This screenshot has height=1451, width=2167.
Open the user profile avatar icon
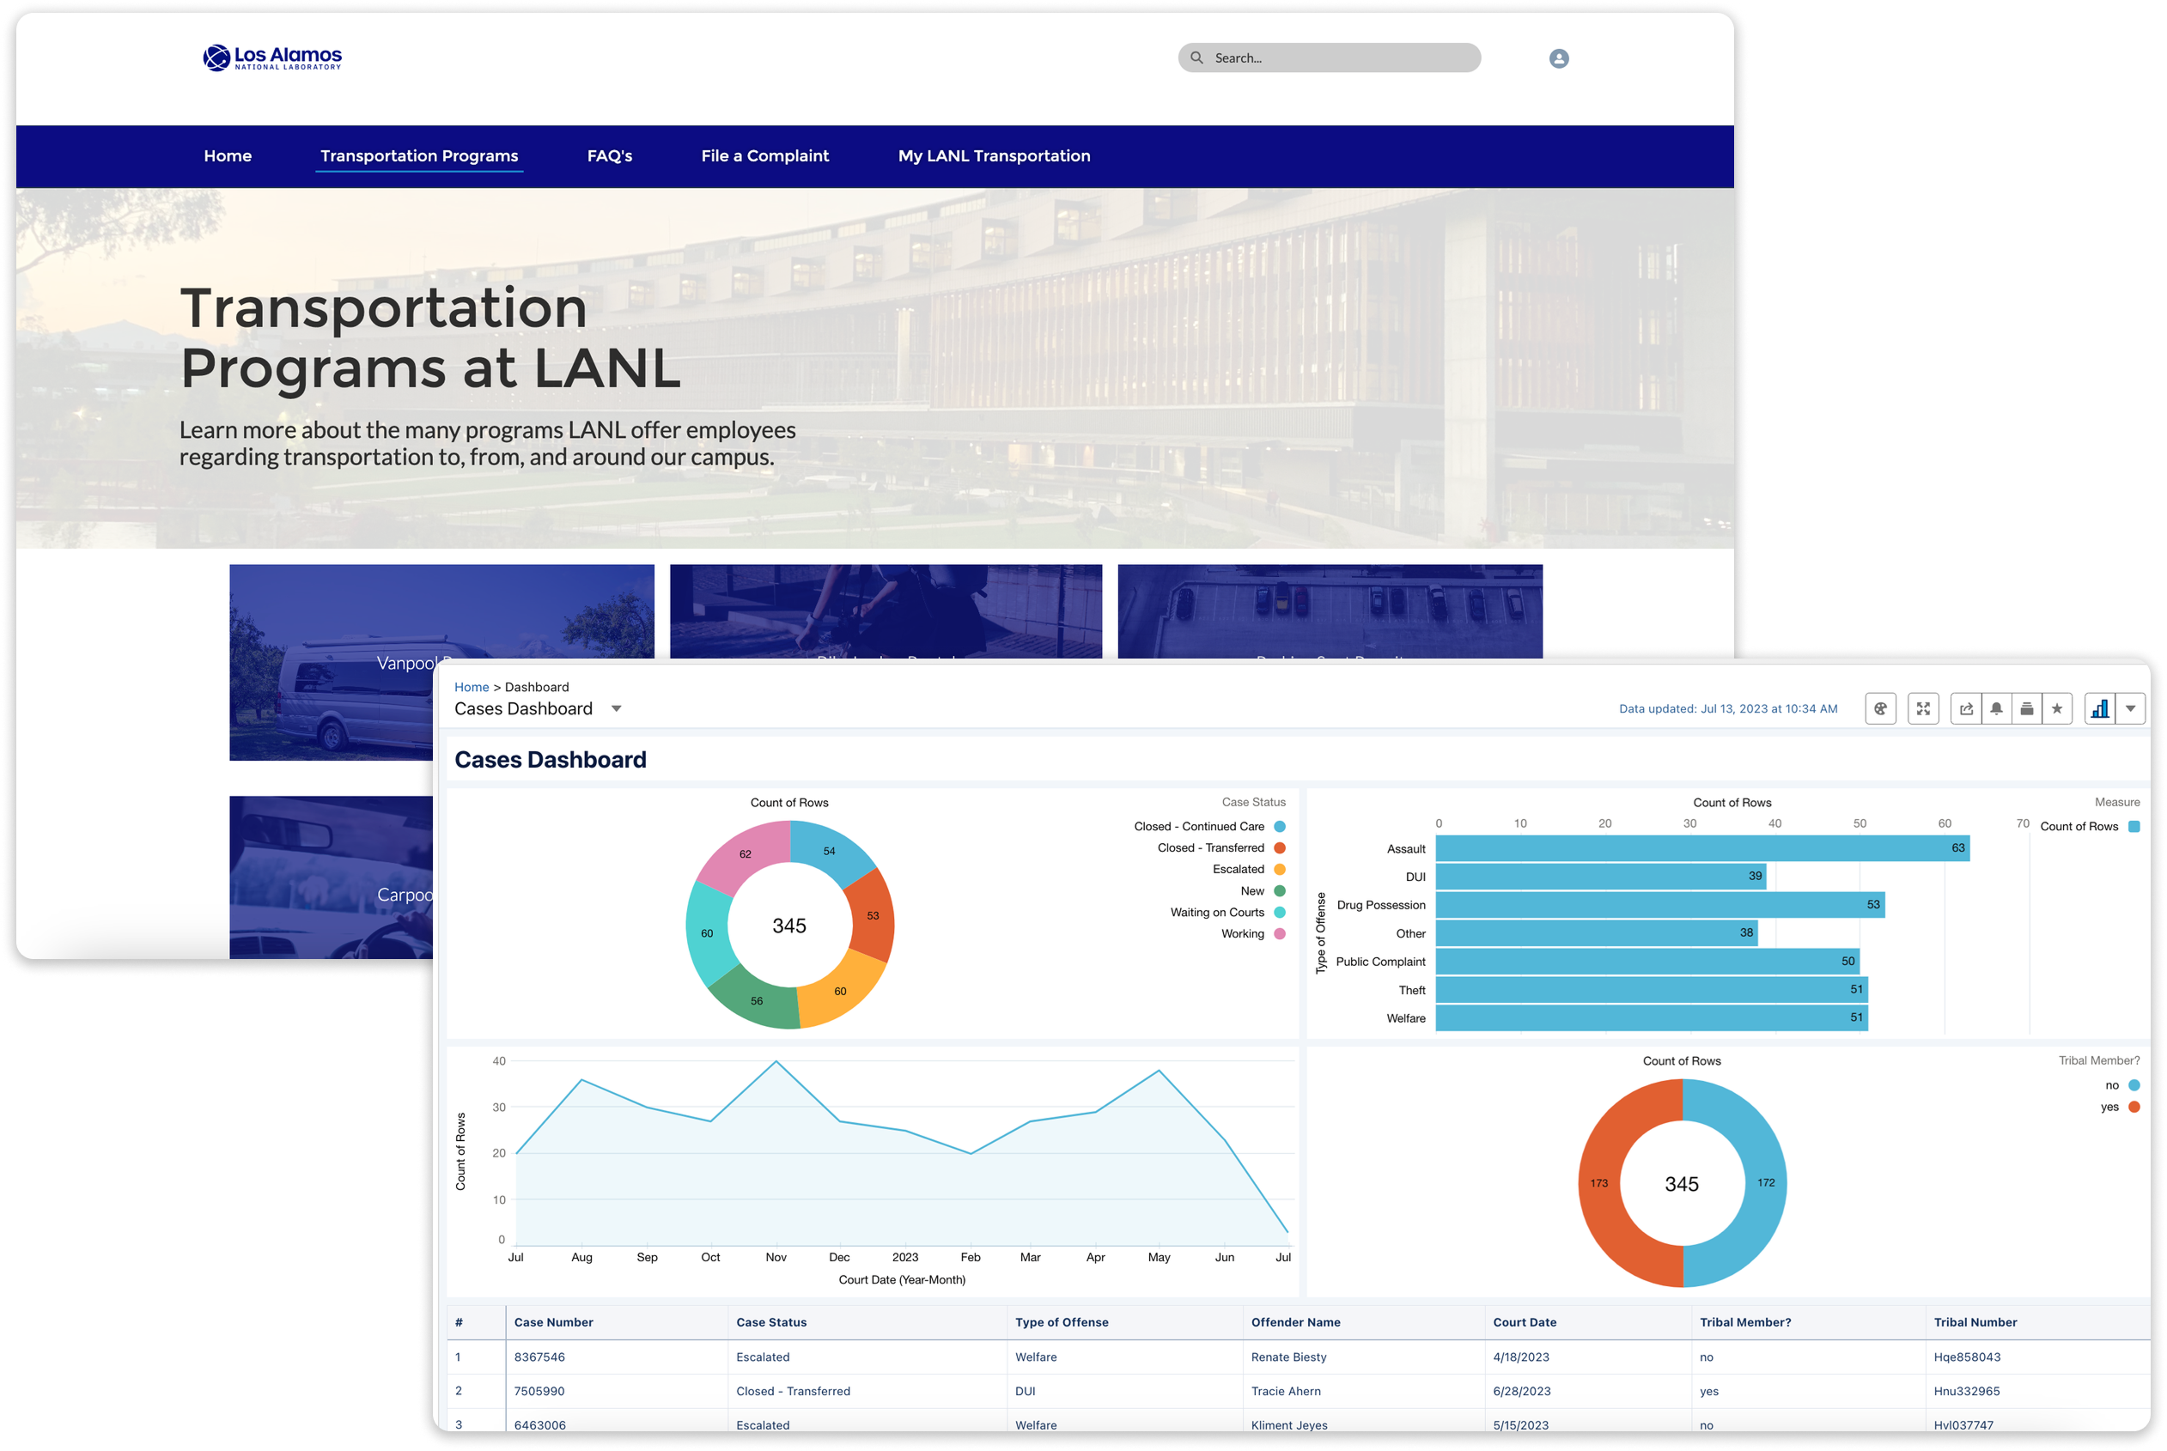point(1559,58)
